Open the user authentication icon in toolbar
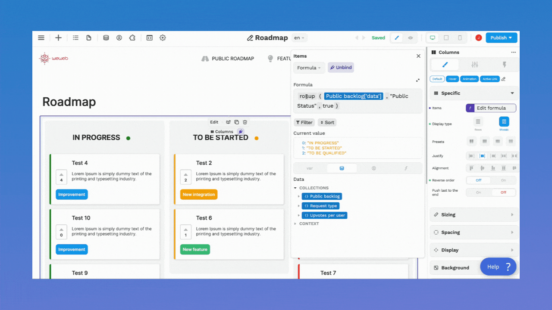 119,38
